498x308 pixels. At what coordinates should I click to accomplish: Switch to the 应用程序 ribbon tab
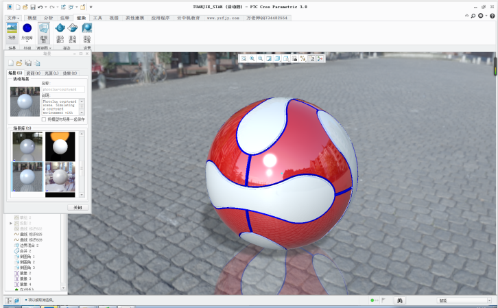tap(161, 18)
